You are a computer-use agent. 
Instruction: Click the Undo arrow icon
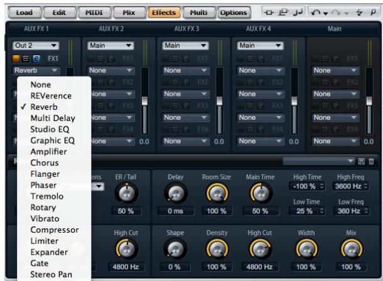[x=316, y=12]
